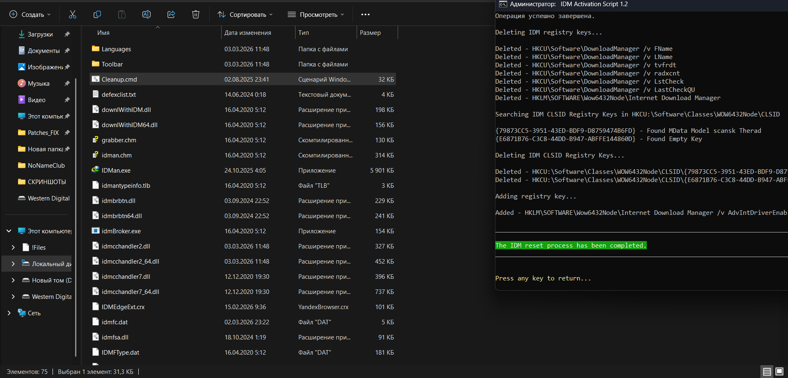Open the Сортировать dropdown

(x=245, y=14)
